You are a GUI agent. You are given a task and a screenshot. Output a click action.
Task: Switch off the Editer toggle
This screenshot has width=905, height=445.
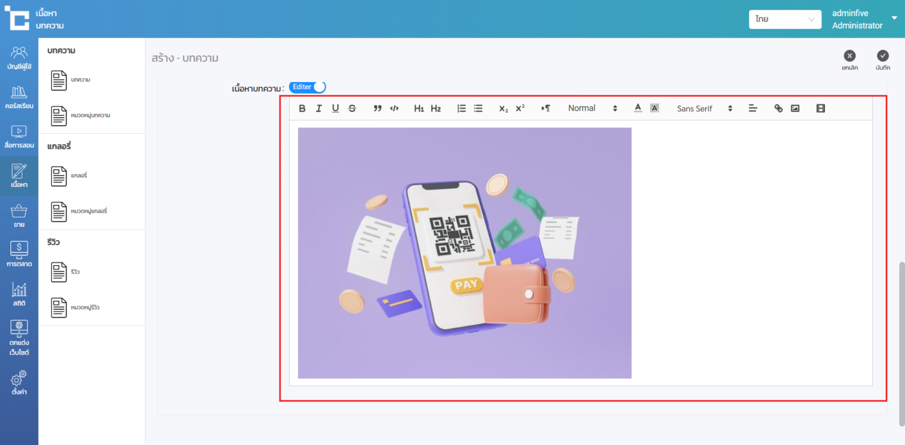(x=307, y=87)
